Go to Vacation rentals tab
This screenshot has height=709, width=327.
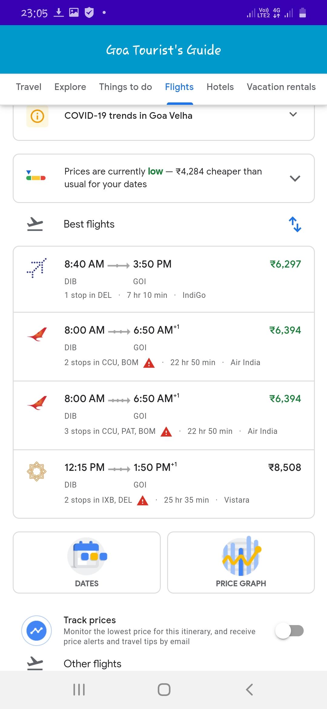pos(281,87)
